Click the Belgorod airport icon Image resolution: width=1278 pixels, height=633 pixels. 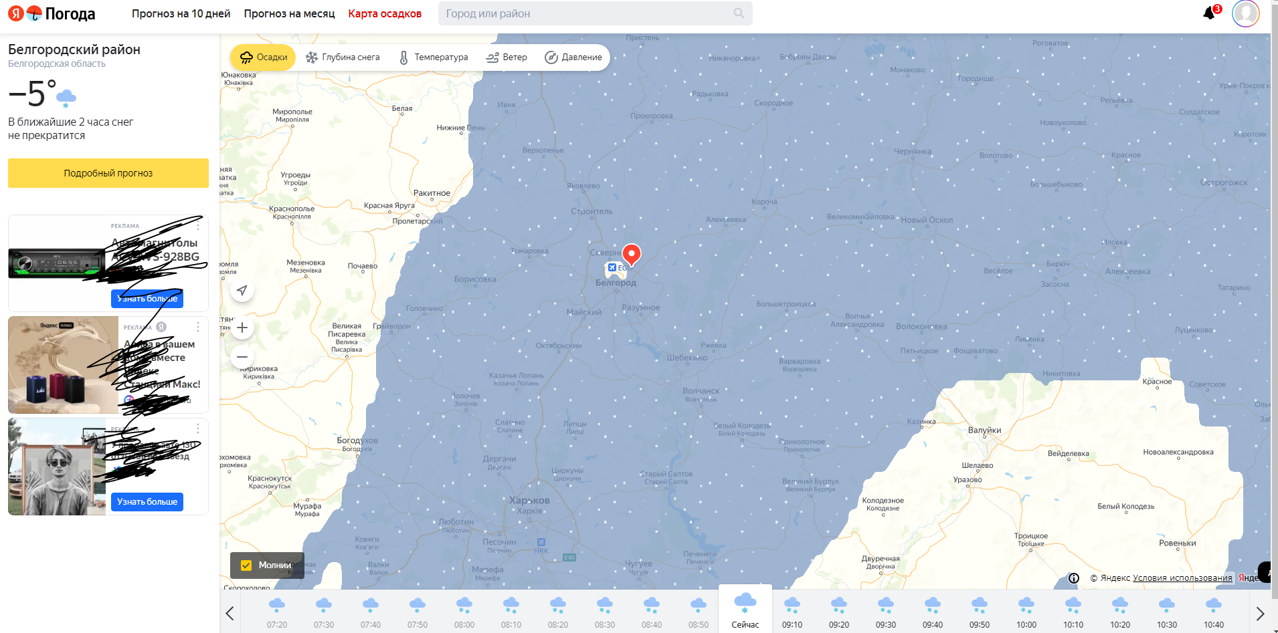(612, 267)
